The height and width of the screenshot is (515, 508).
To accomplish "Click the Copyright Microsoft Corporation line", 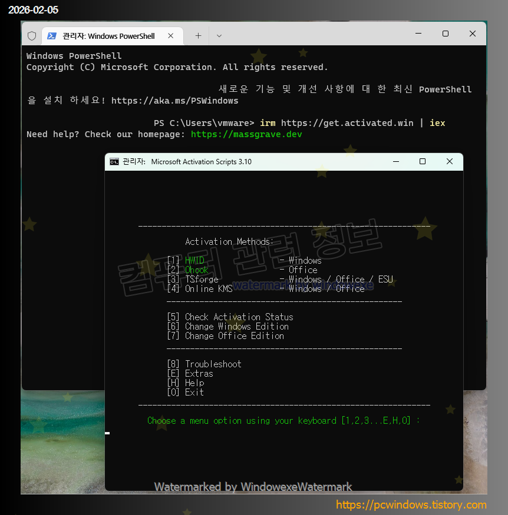I will point(177,67).
